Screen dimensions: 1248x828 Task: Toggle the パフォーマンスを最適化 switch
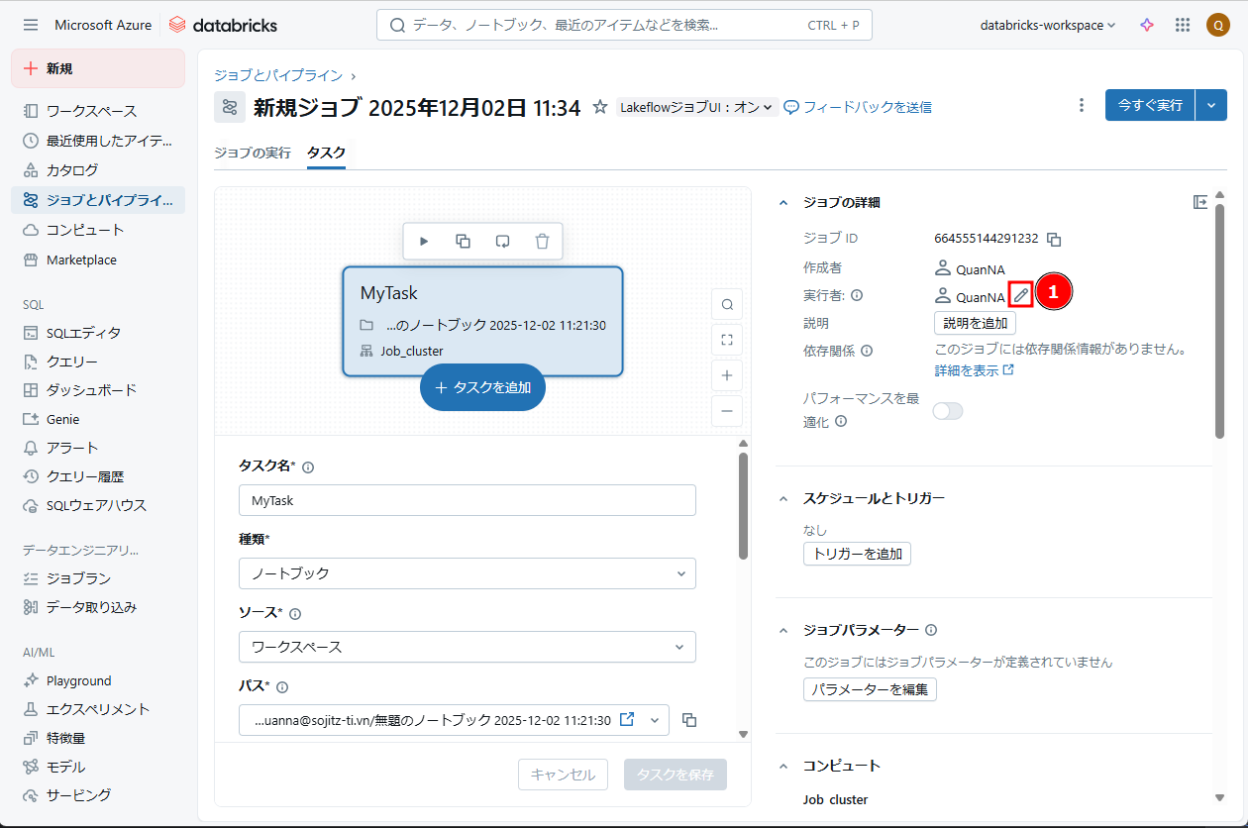(x=948, y=411)
